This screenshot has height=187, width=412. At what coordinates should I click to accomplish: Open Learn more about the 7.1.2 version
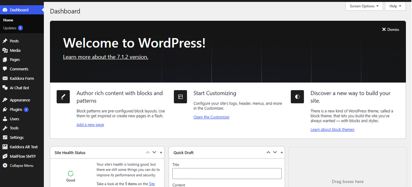click(x=106, y=57)
